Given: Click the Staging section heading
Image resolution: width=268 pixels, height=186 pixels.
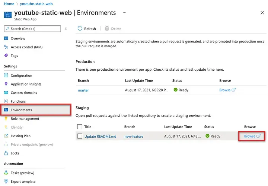Looking at the screenshot, I should 82,108.
